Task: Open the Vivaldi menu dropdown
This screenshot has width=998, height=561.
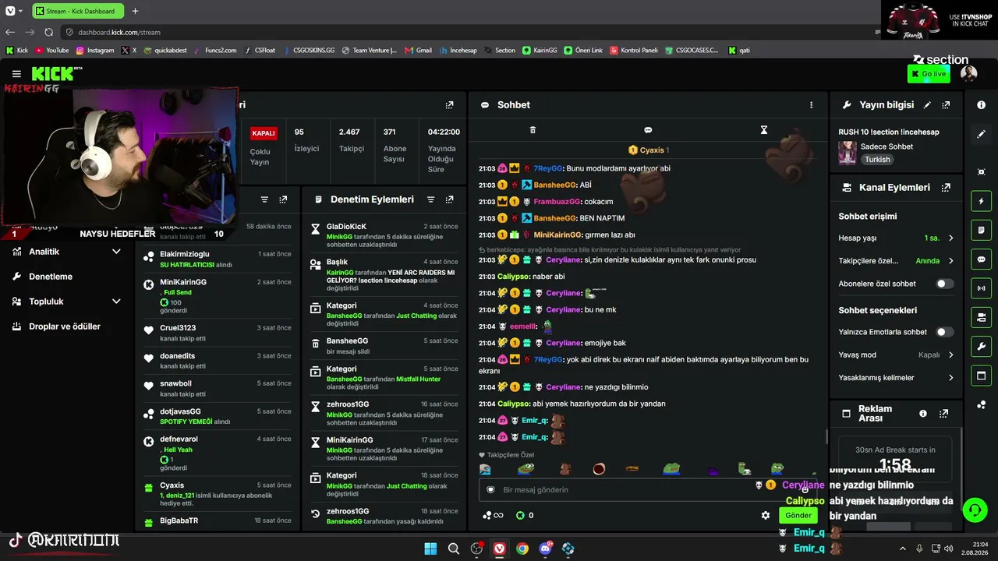Action: coord(13,11)
